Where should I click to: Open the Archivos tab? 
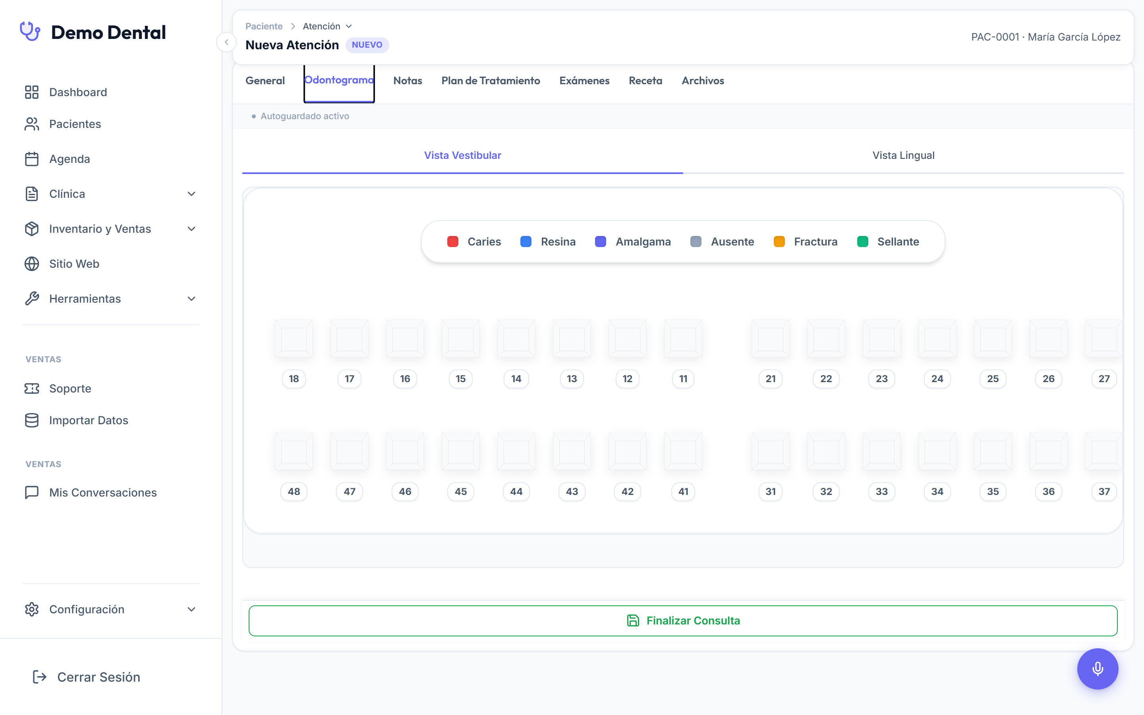702,81
